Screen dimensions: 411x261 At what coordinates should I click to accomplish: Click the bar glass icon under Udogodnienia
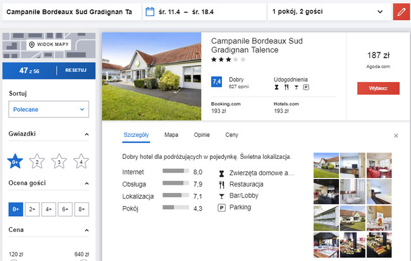click(296, 87)
